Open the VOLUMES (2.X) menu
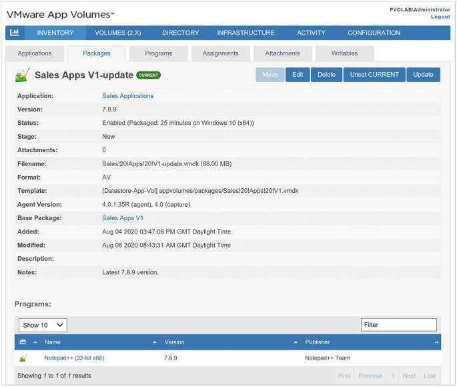This screenshot has height=387, width=457. [x=118, y=33]
